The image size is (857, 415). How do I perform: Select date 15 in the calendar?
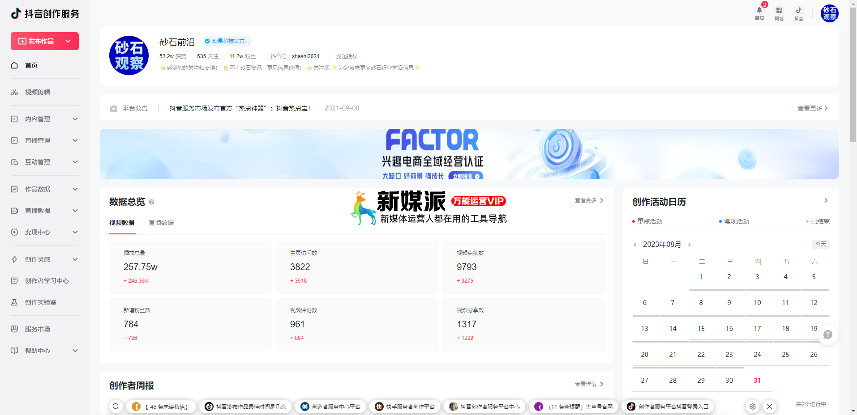coord(701,329)
